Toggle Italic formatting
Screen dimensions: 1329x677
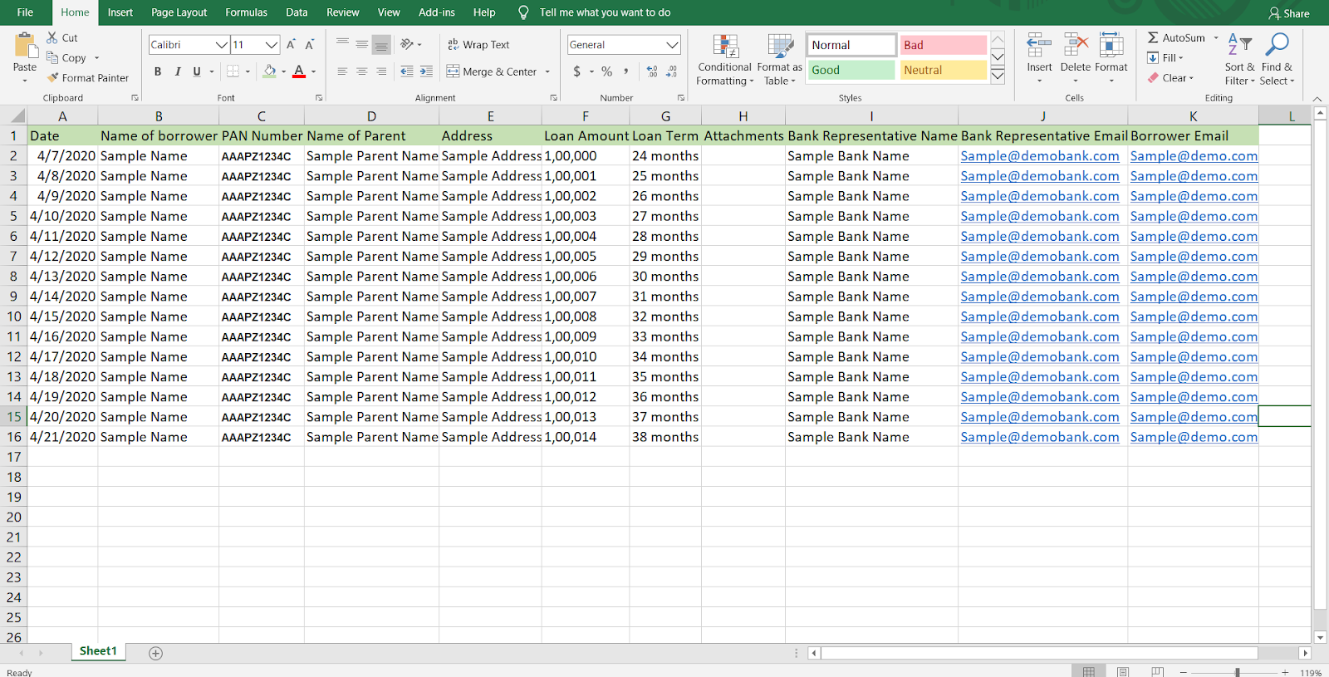pos(178,71)
